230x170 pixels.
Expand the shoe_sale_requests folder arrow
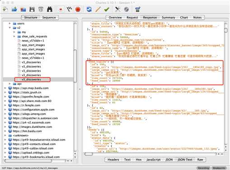tap(14, 36)
